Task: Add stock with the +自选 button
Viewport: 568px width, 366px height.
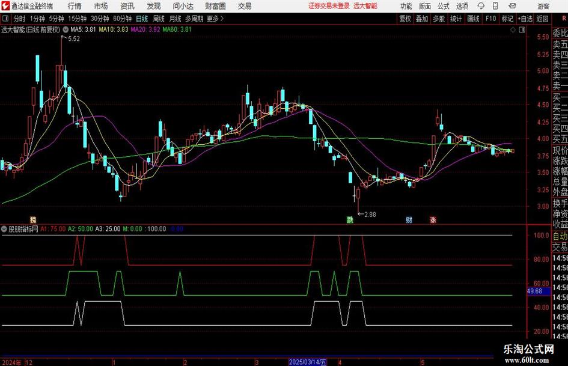Action: click(x=525, y=19)
